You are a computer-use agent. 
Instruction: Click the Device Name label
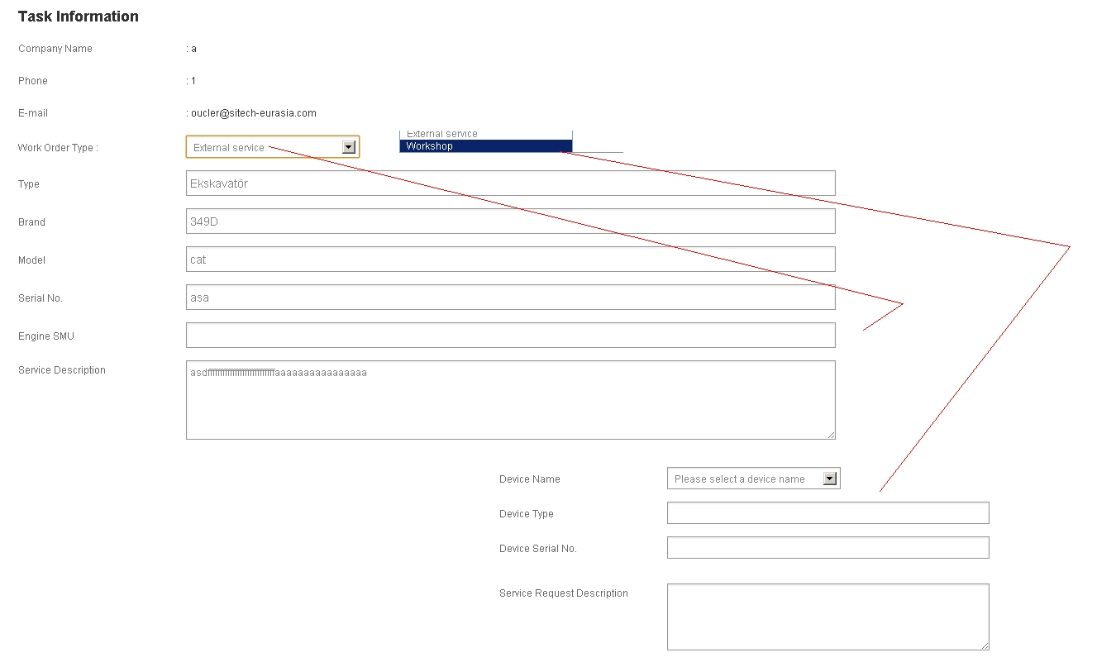[x=530, y=479]
